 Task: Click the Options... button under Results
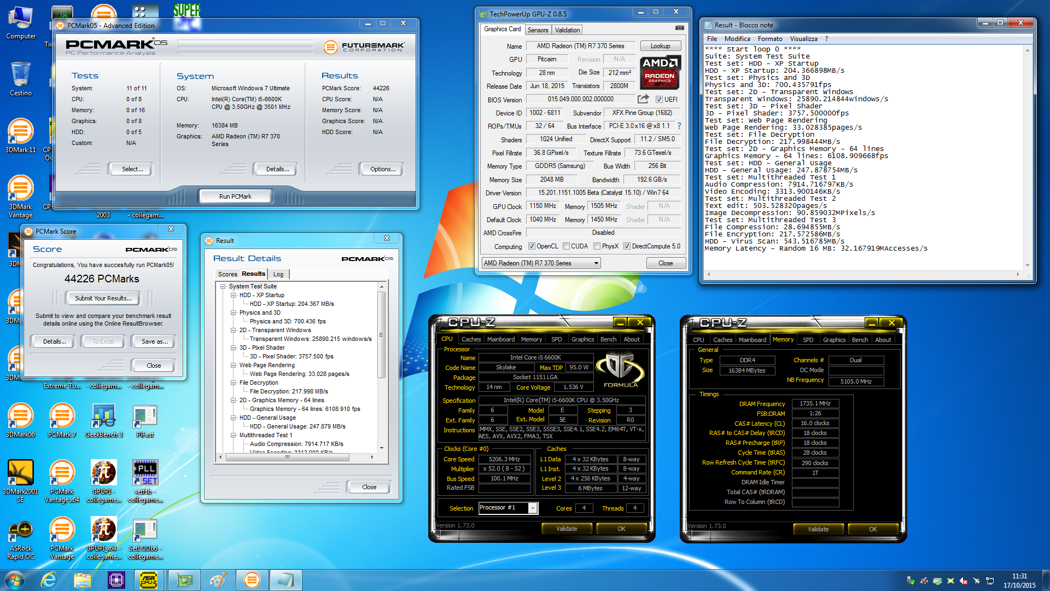[382, 169]
